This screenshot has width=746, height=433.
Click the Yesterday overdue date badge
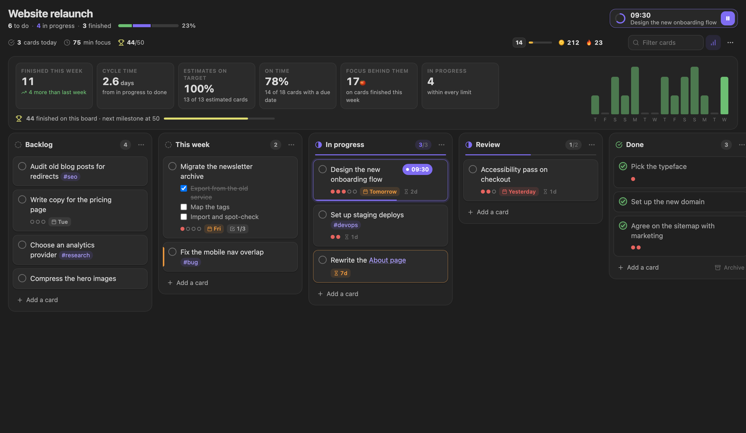tap(519, 192)
